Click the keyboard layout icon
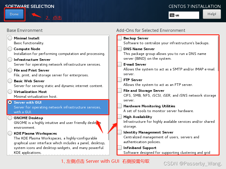This screenshot has height=169, width=226. tap(172, 15)
